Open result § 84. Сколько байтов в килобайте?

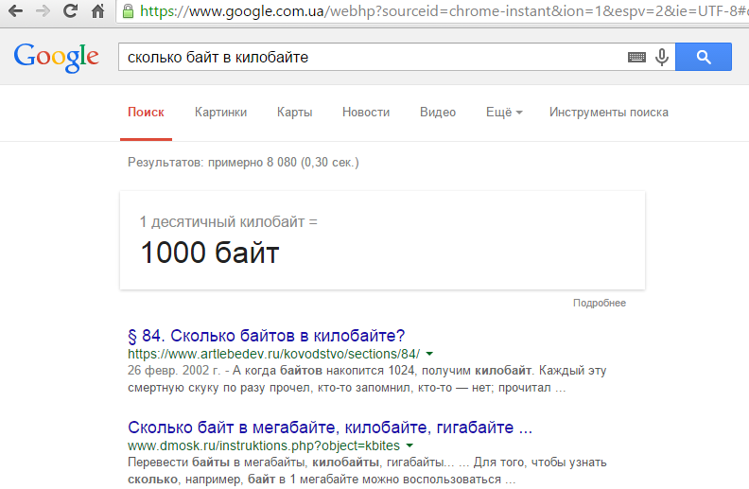point(267,336)
